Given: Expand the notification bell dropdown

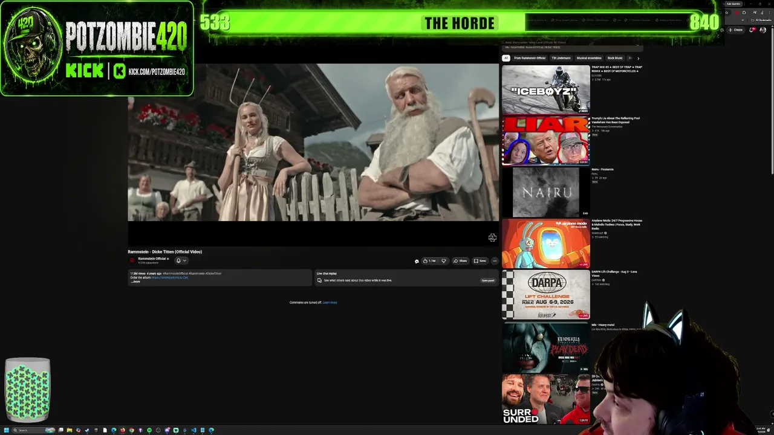Looking at the screenshot, I should click(x=181, y=260).
